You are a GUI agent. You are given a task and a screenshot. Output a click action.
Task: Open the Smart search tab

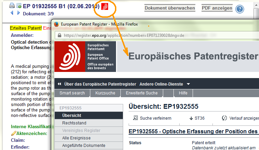pyautogui.click(x=72, y=93)
